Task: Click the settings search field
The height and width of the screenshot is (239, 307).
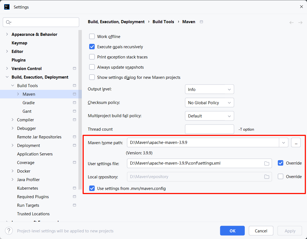Action: pos(41,22)
